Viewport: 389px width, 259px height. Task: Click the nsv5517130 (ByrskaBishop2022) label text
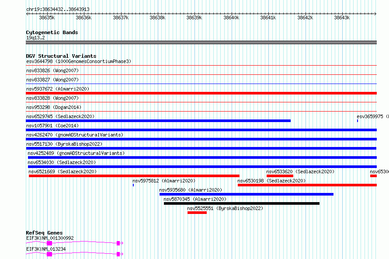[64, 144]
